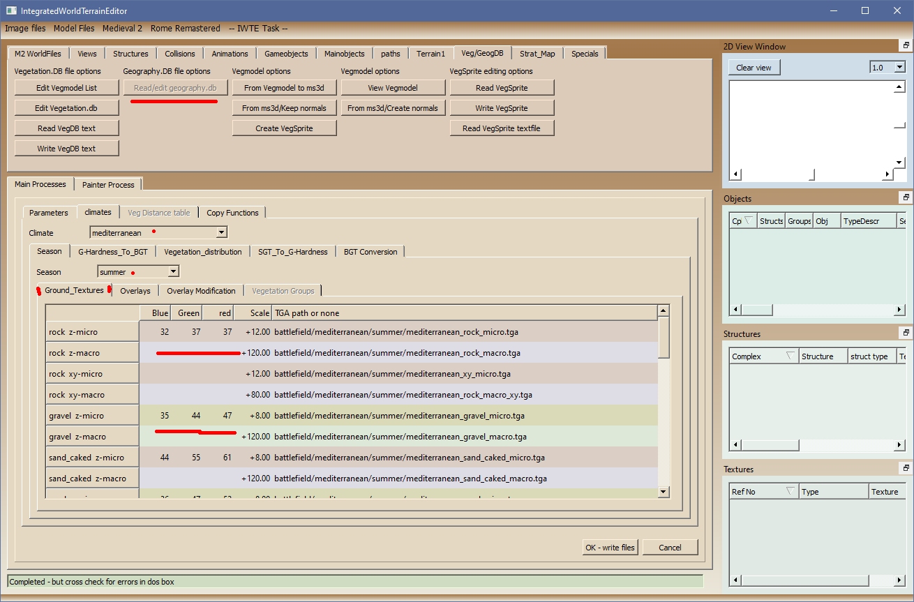Select the Vegetation_distribution tab
914x602 pixels.
pyautogui.click(x=203, y=252)
